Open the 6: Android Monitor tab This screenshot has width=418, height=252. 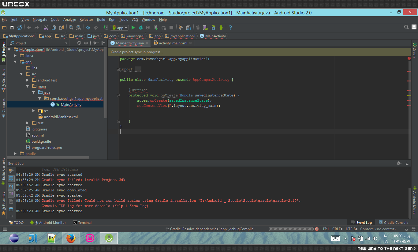point(48,223)
